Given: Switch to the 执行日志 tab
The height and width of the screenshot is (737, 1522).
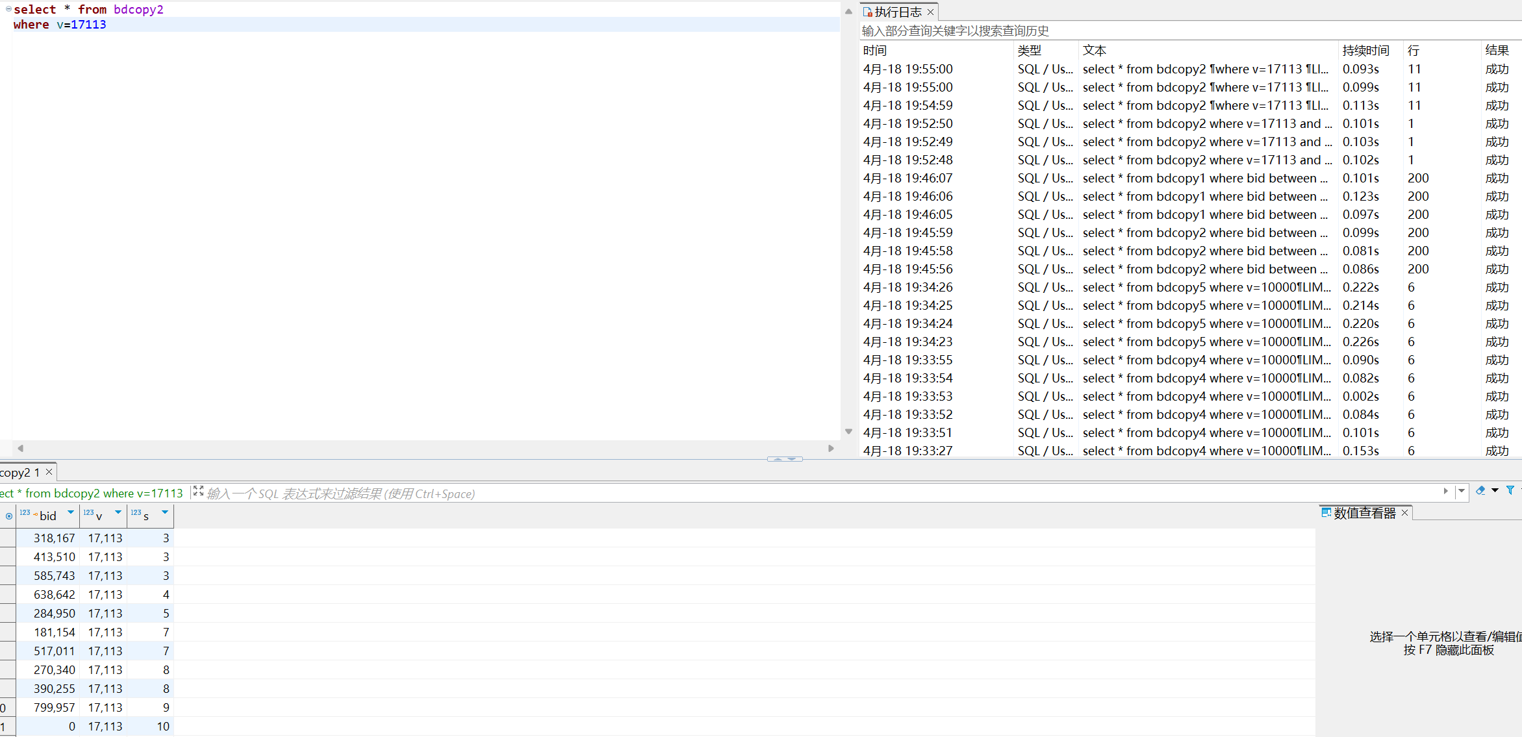Looking at the screenshot, I should pos(898,12).
